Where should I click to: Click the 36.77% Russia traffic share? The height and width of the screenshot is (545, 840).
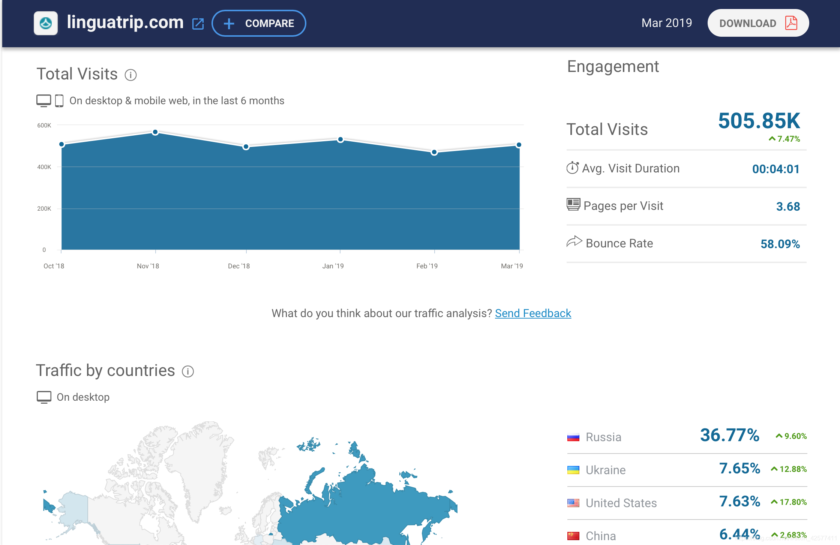click(730, 436)
